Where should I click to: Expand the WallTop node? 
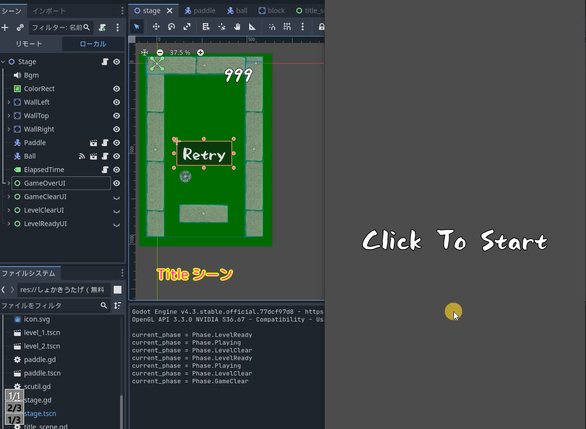point(9,116)
